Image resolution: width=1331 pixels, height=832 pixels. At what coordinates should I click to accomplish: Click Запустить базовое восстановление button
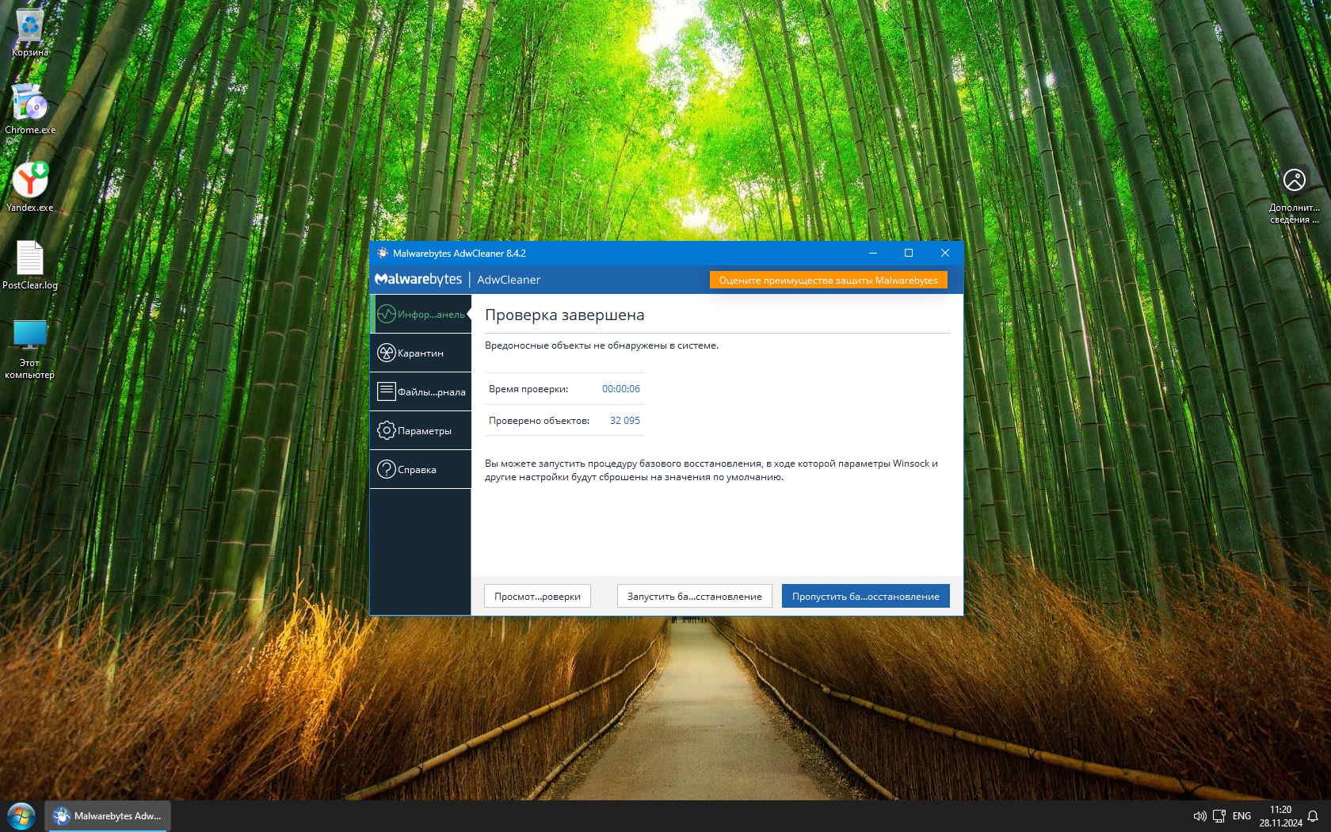[694, 596]
